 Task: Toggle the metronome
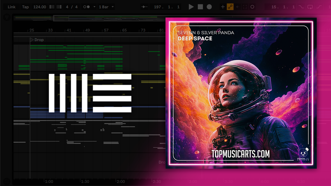[x=86, y=7]
